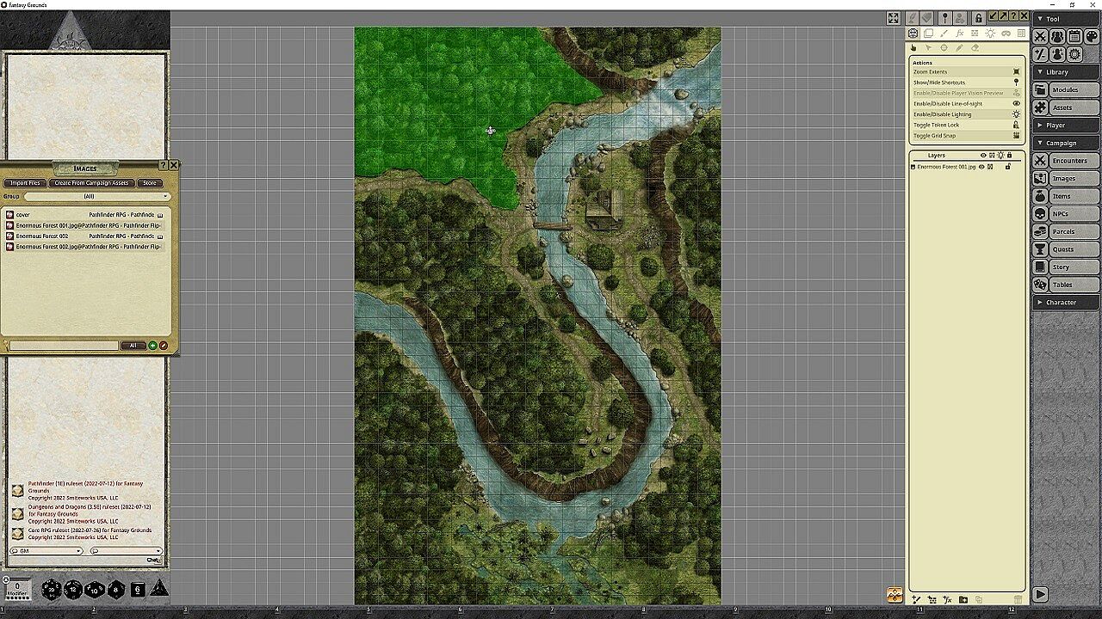Viewport: 1102px width, 619px height.
Task: Click the image fullscreen expand arrows icon
Action: [x=894, y=18]
